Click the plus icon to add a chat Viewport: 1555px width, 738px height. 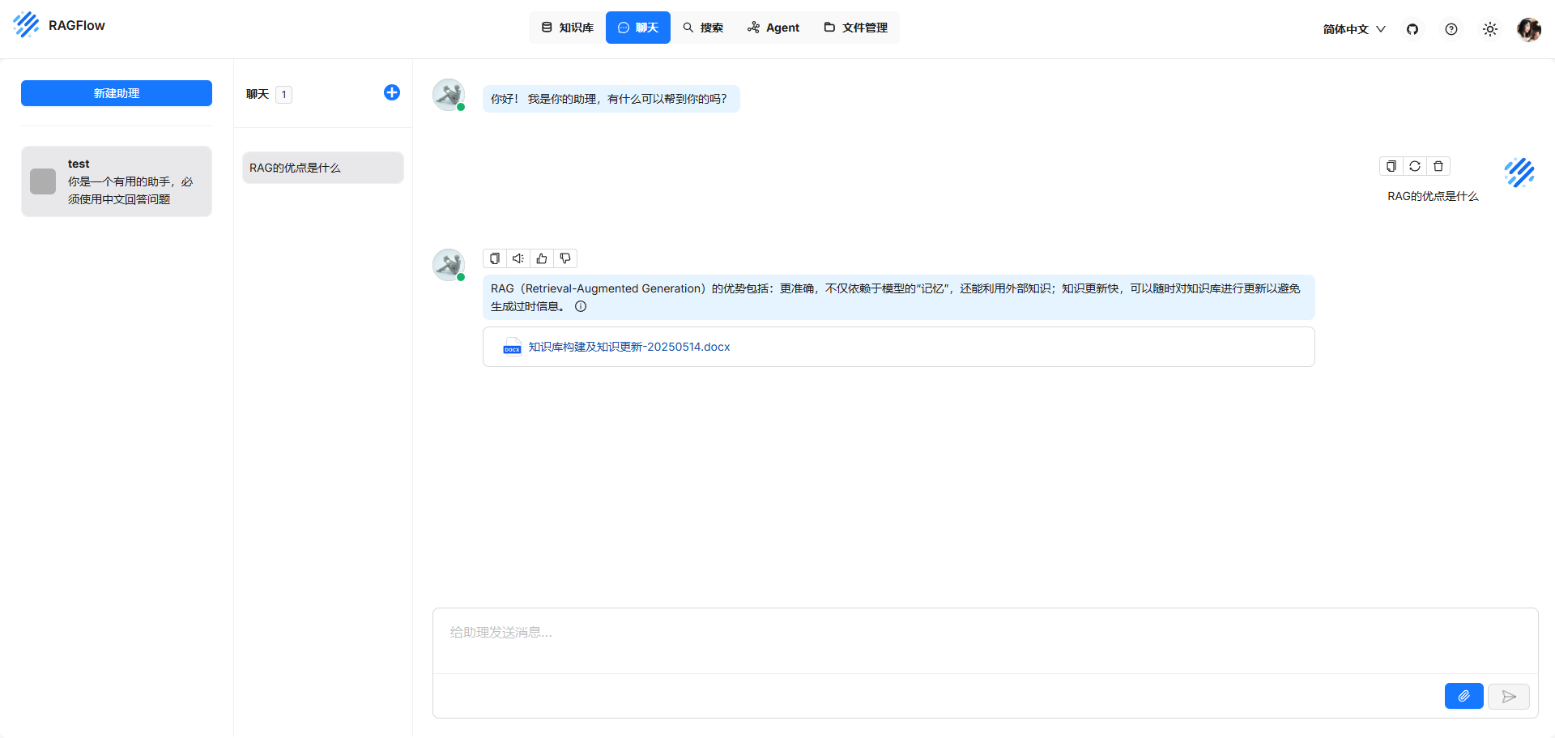click(x=392, y=92)
